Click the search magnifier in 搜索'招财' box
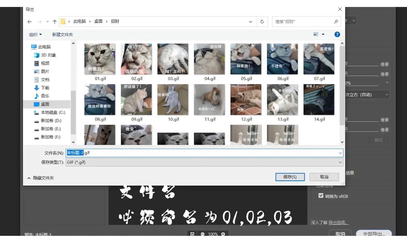The width and height of the screenshot is (407, 240). tap(335, 22)
